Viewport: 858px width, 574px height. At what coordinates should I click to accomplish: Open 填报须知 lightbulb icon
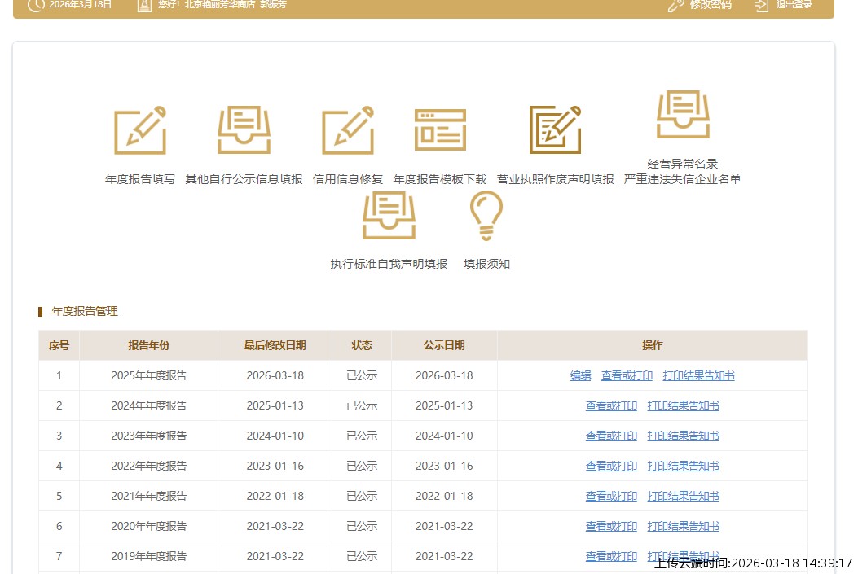coord(486,216)
